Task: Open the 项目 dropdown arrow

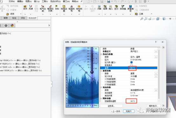Action: coord(21,14)
